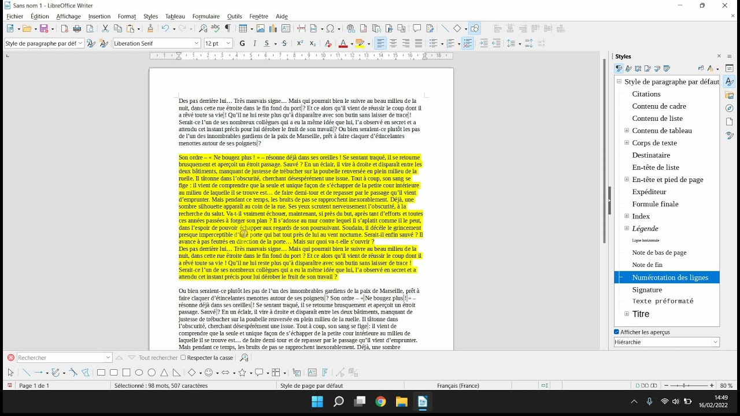Open Chrome from the taskbar
Image resolution: width=740 pixels, height=416 pixels.
pos(380,402)
